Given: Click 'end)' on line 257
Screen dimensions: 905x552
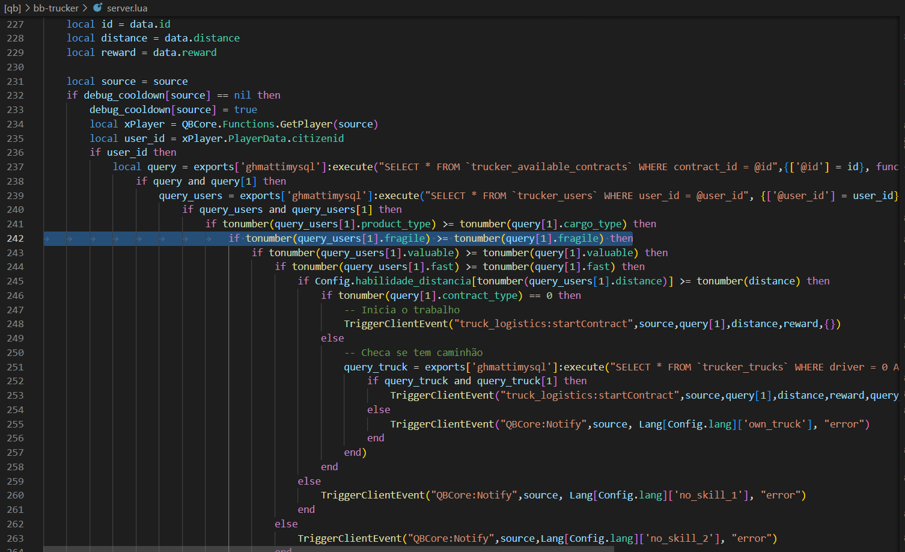Looking at the screenshot, I should point(355,452).
